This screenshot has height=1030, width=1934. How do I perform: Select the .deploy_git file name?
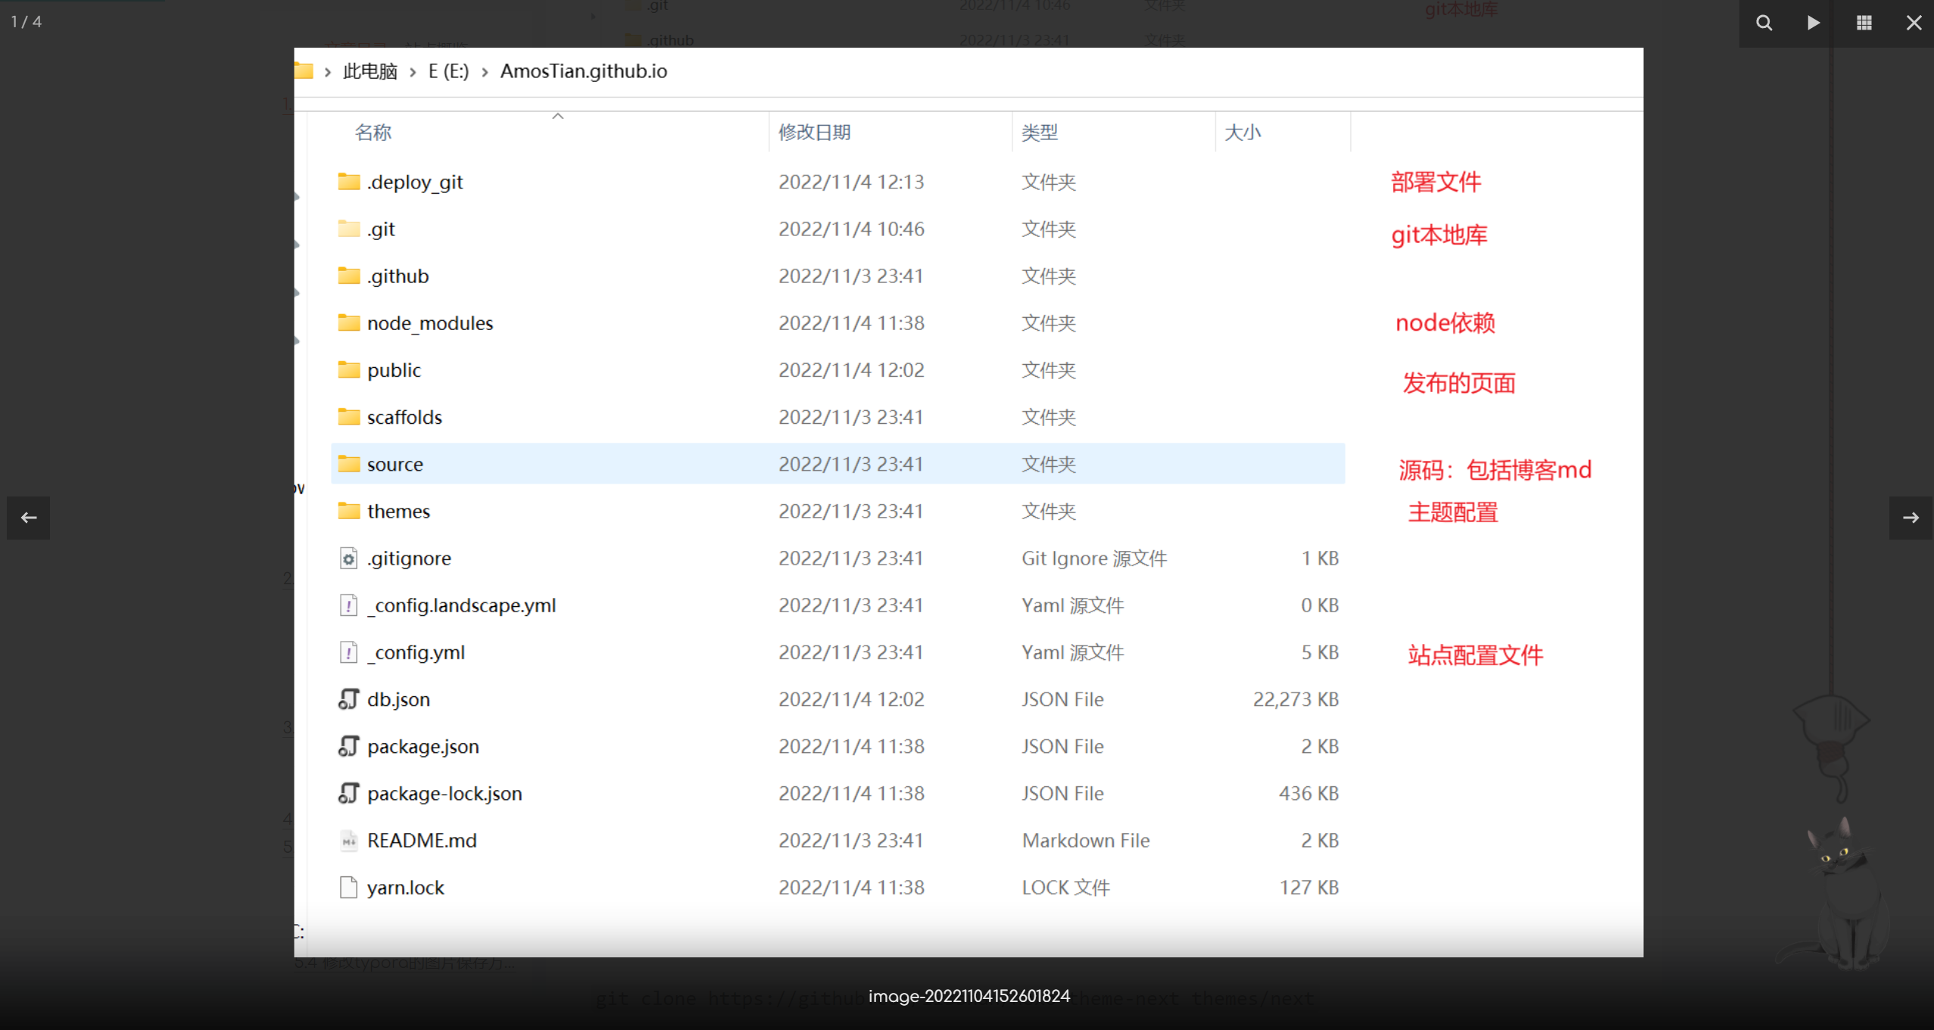[x=415, y=182]
